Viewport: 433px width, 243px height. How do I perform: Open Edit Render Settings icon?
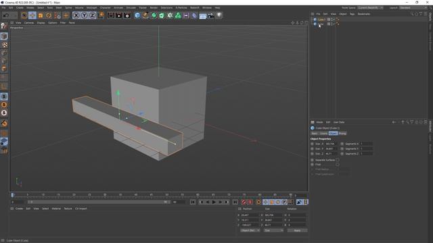click(127, 16)
